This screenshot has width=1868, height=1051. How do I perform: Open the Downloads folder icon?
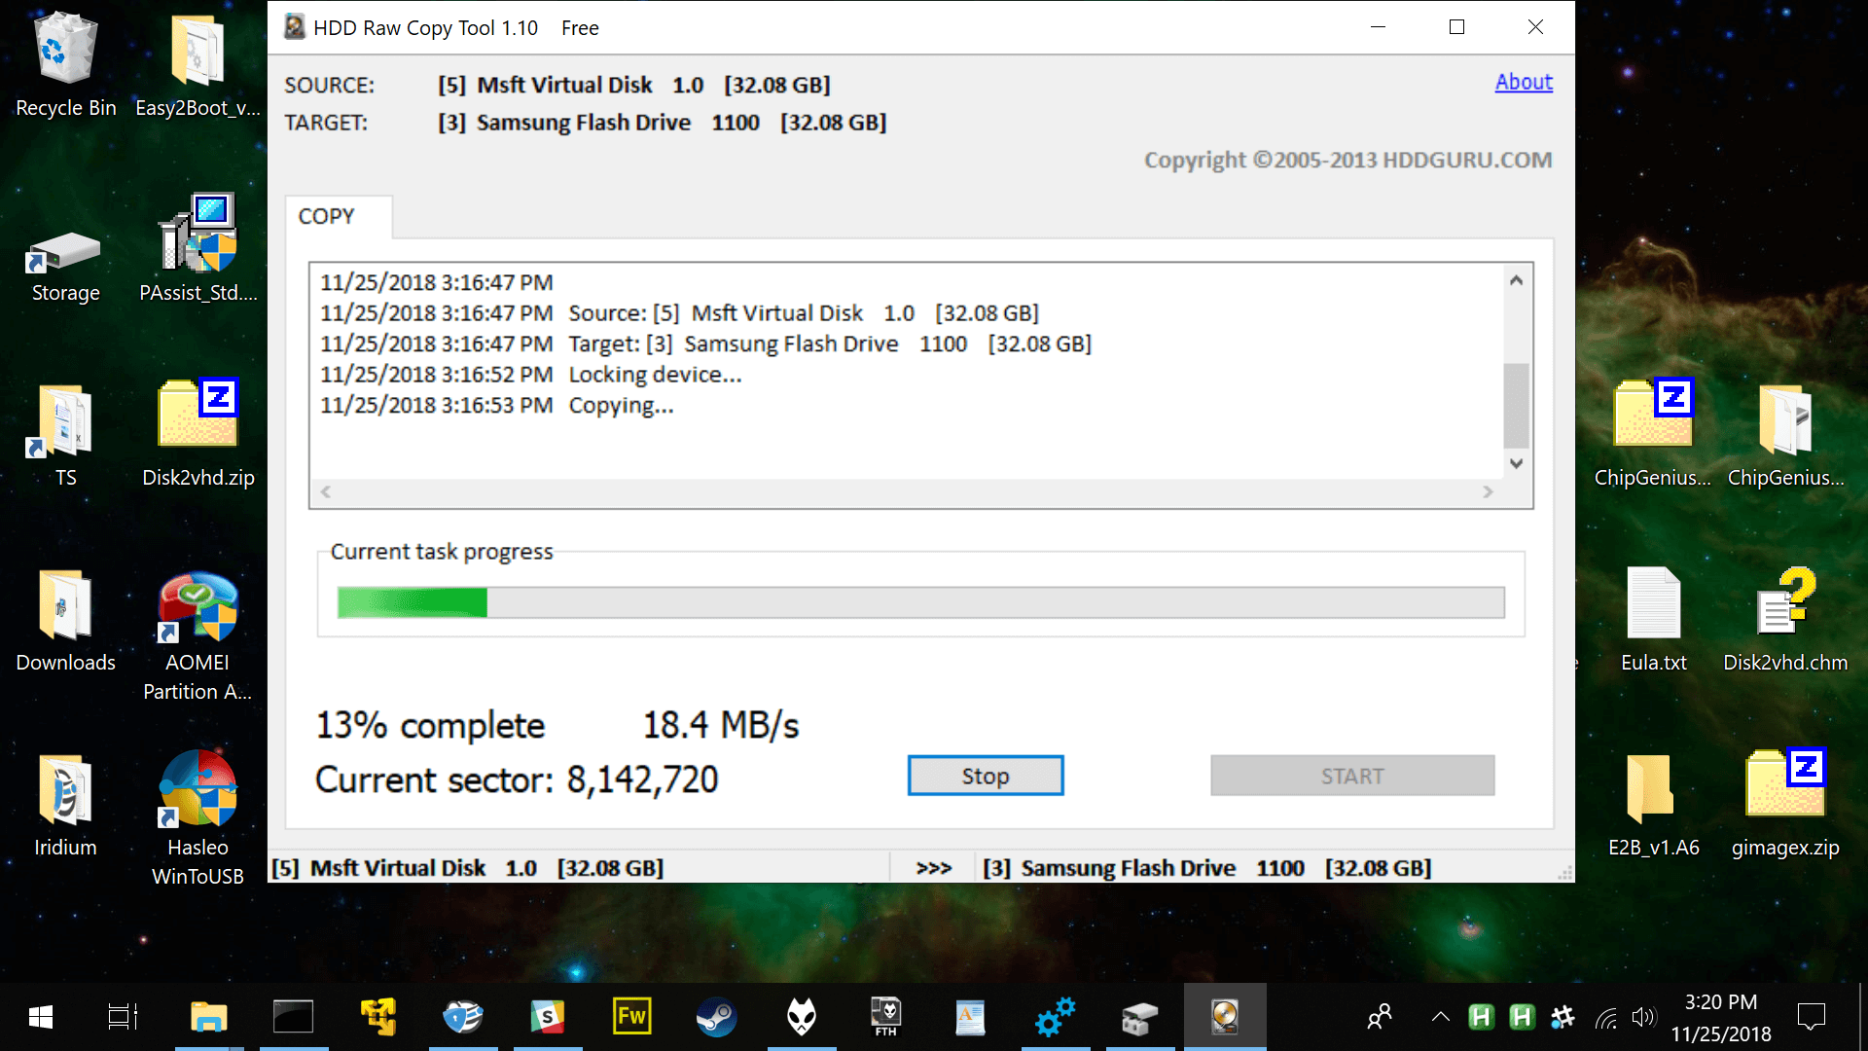pos(65,620)
